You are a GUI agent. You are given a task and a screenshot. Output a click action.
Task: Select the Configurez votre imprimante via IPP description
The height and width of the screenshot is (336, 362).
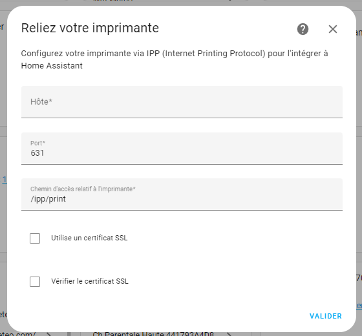pos(175,59)
